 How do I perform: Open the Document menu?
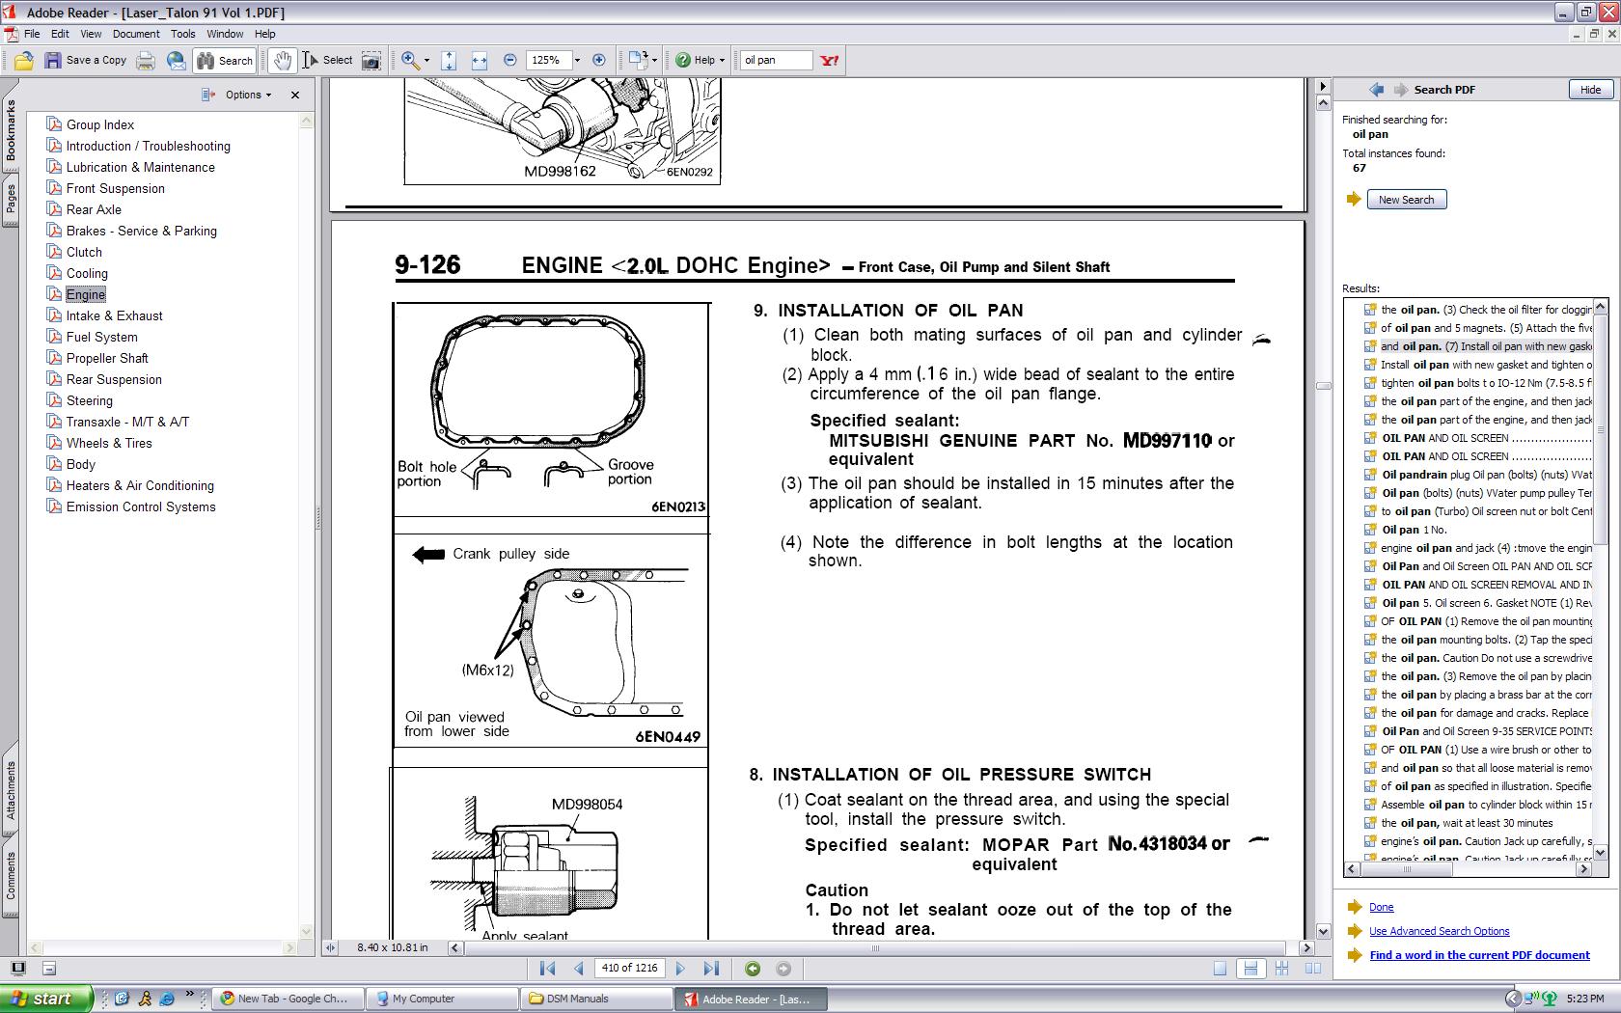136,34
